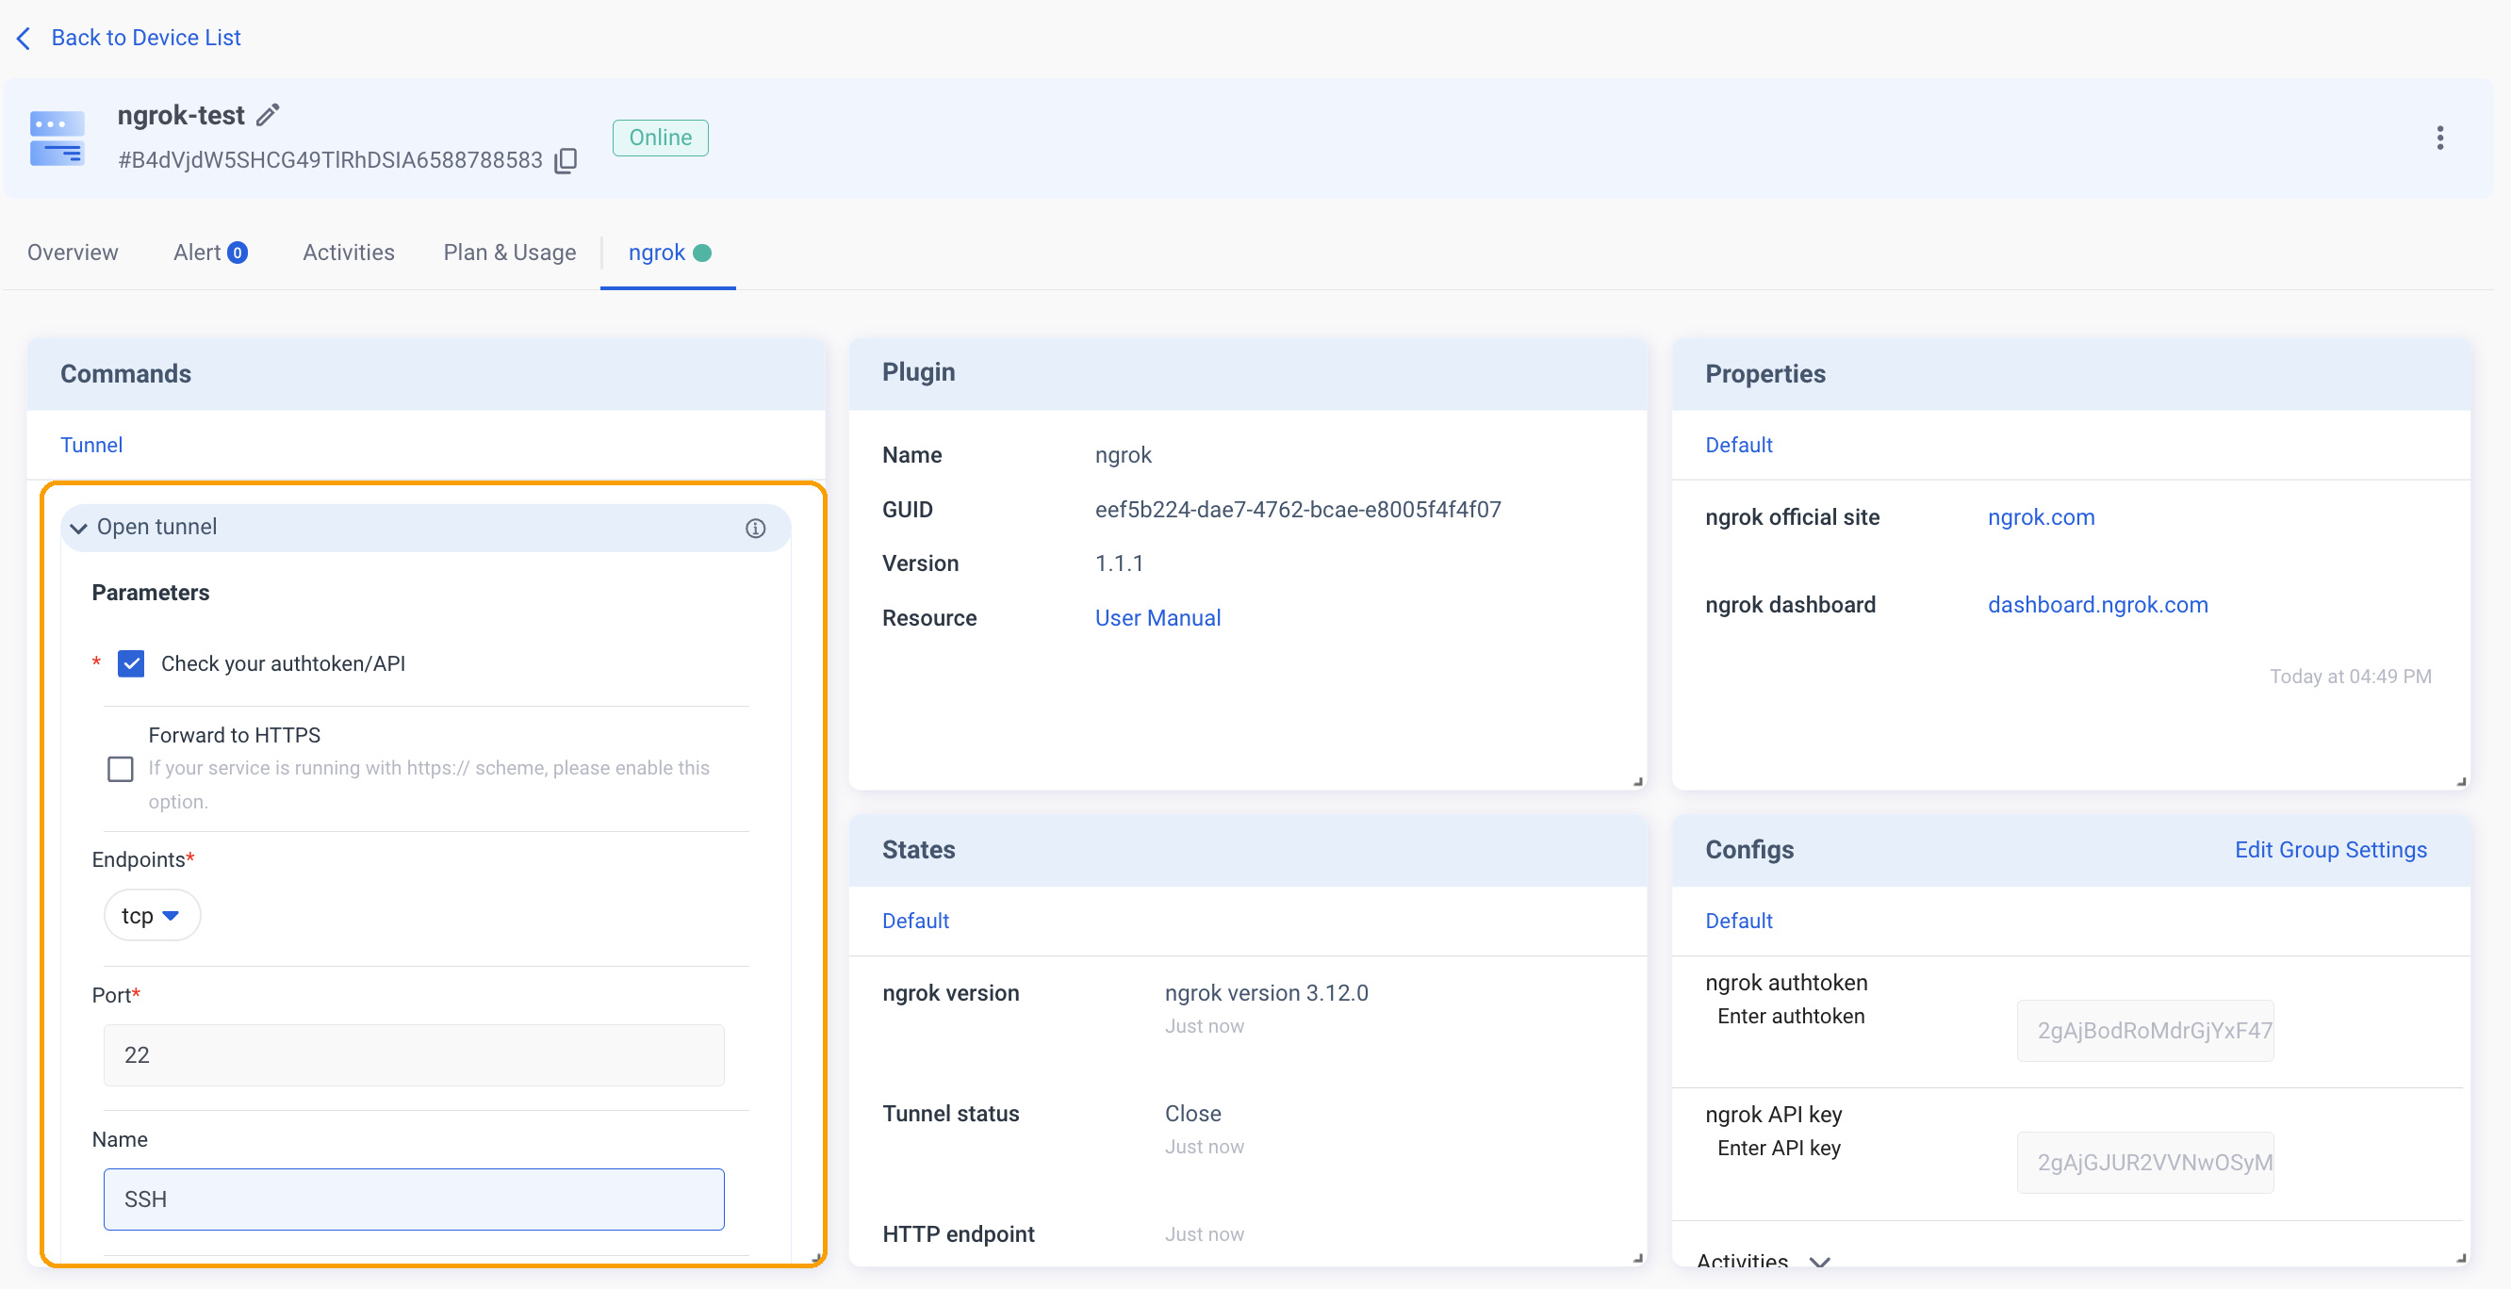Open the User Manual link
Viewport: 2511px width, 1289px height.
(1157, 618)
